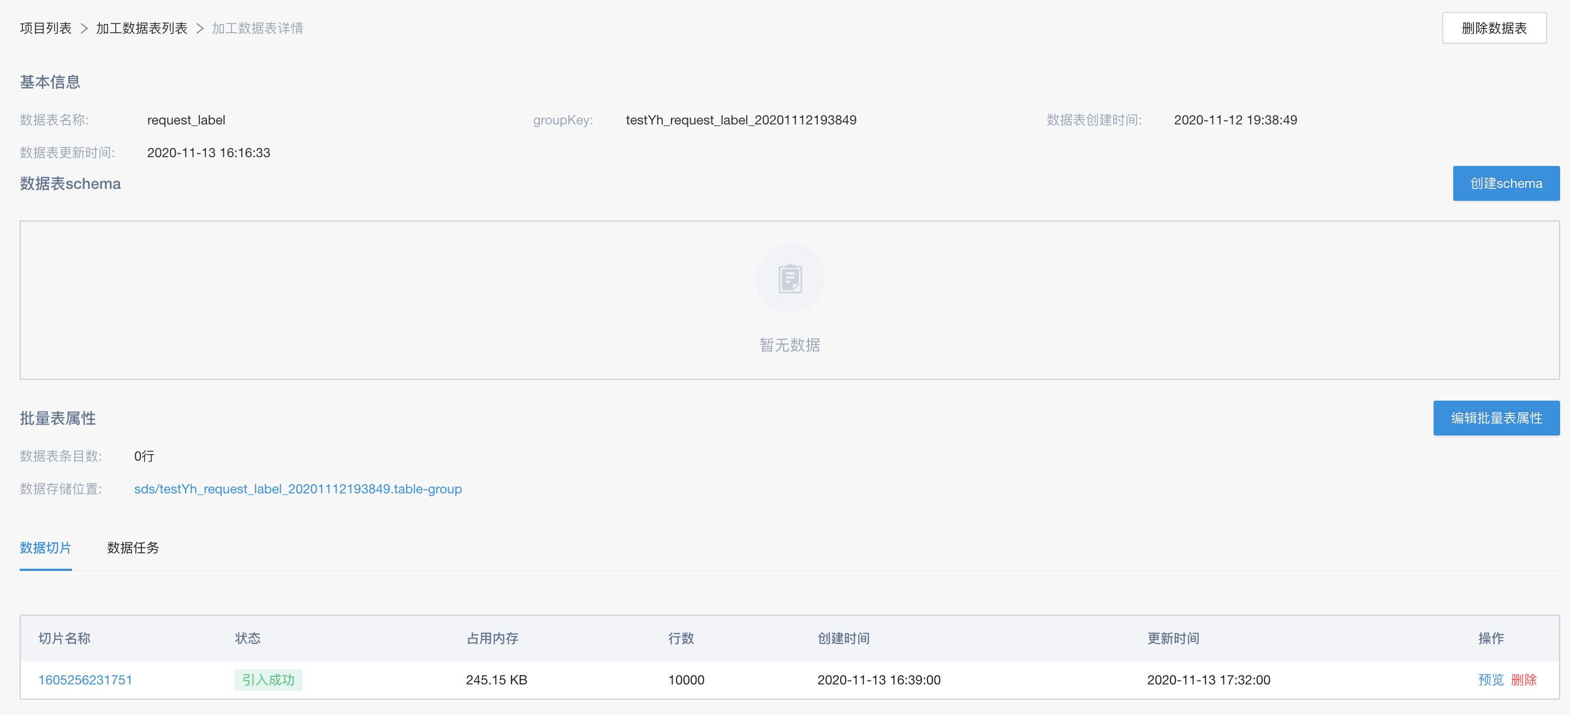Switch to the 数据切片 tab
1570x715 pixels.
click(x=46, y=547)
